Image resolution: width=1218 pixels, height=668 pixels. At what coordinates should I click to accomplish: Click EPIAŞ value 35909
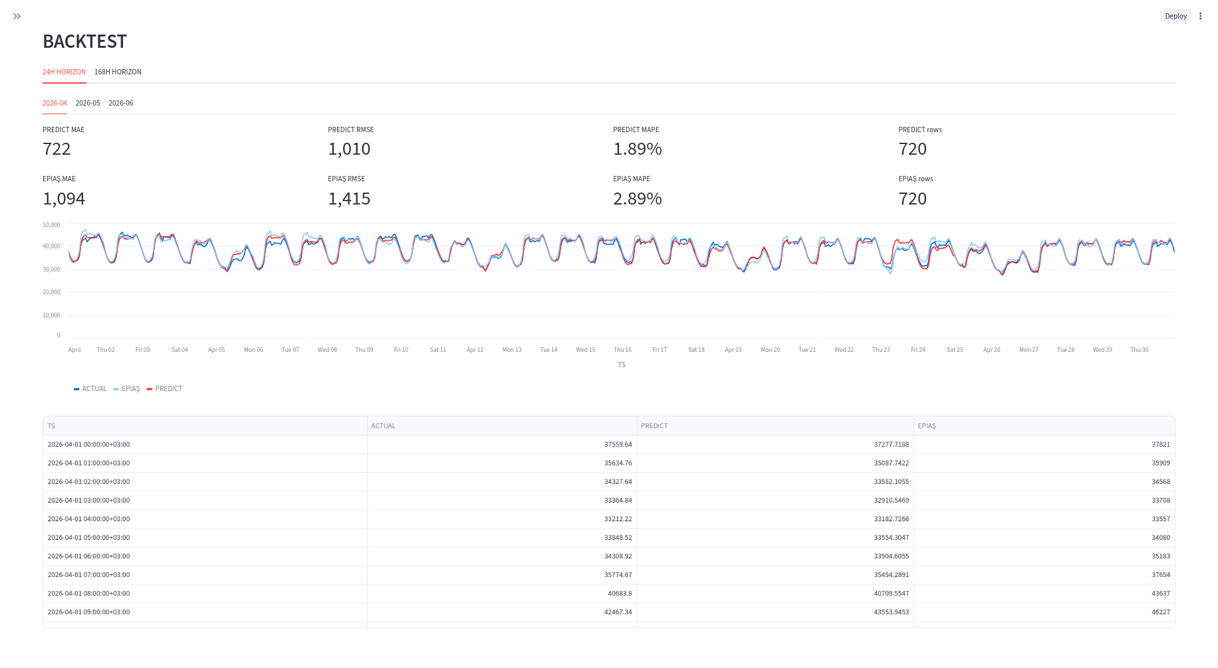pyautogui.click(x=1044, y=463)
